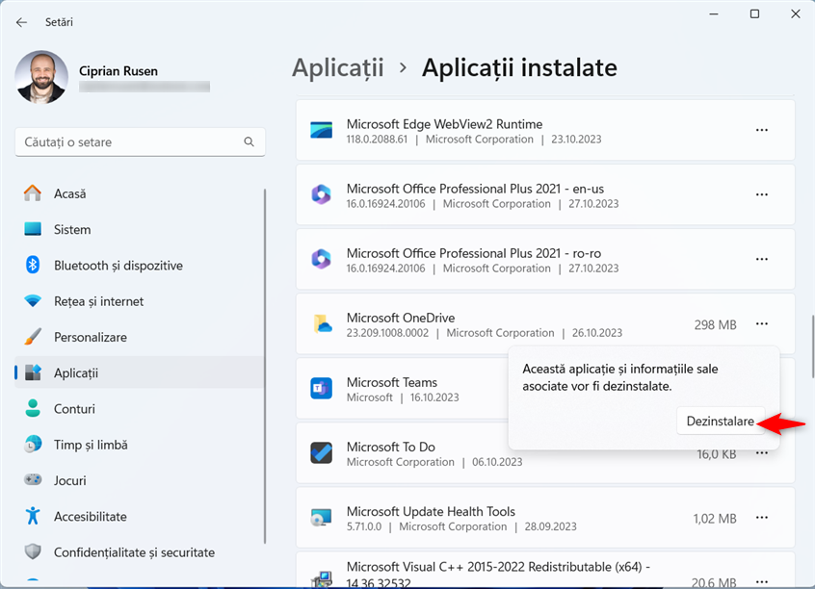Click the 'Jocuri' sidebar label
The width and height of the screenshot is (815, 589).
70,480
